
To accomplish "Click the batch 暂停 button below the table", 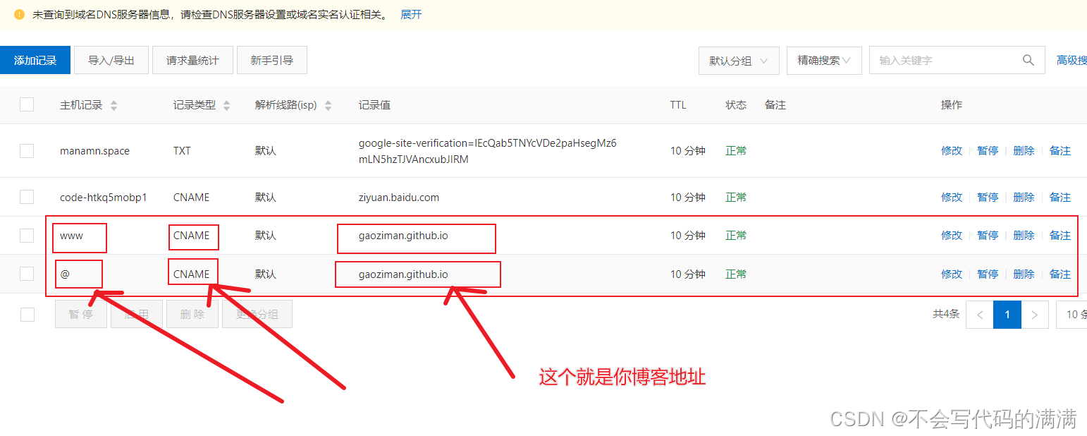I will [81, 315].
